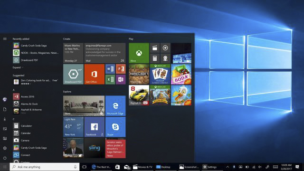This screenshot has width=304, height=171.
Task: Click the Cortana microphone icon
Action: tap(75, 167)
